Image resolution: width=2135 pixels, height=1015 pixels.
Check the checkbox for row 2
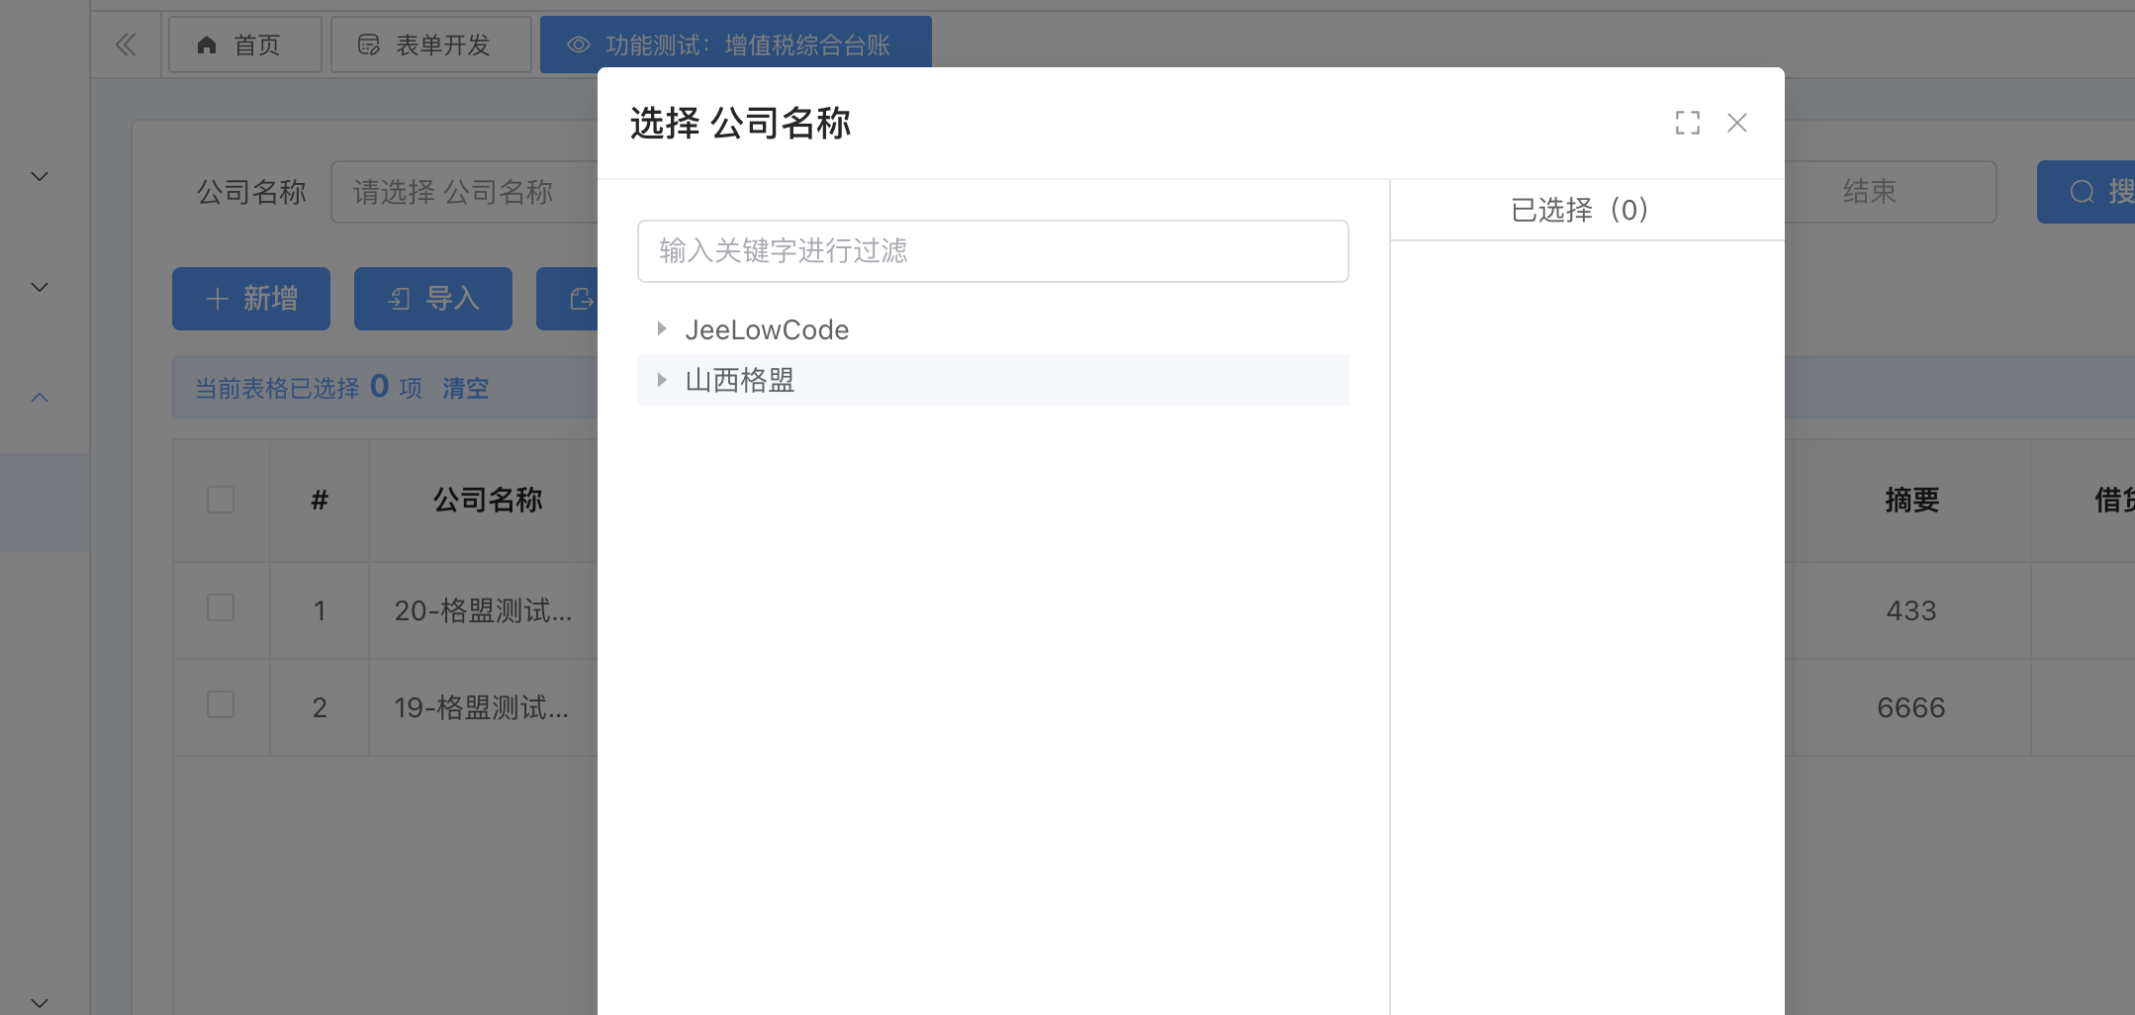[221, 704]
